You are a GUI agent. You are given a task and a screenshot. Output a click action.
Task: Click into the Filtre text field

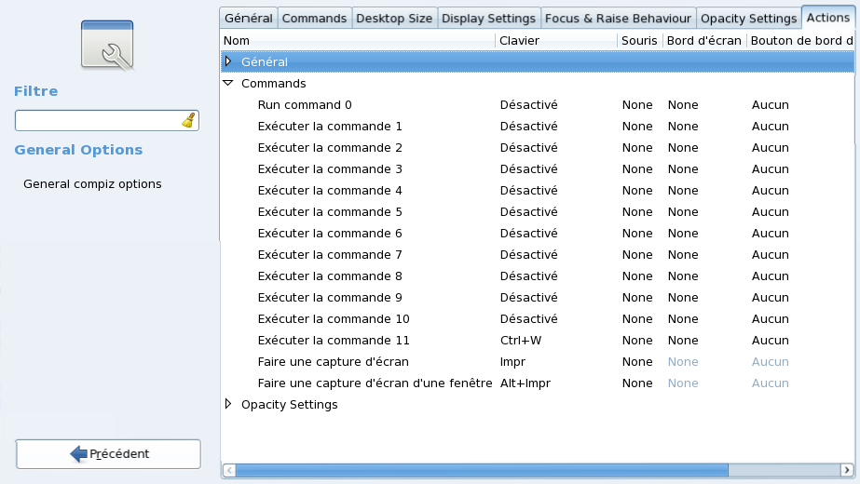97,121
